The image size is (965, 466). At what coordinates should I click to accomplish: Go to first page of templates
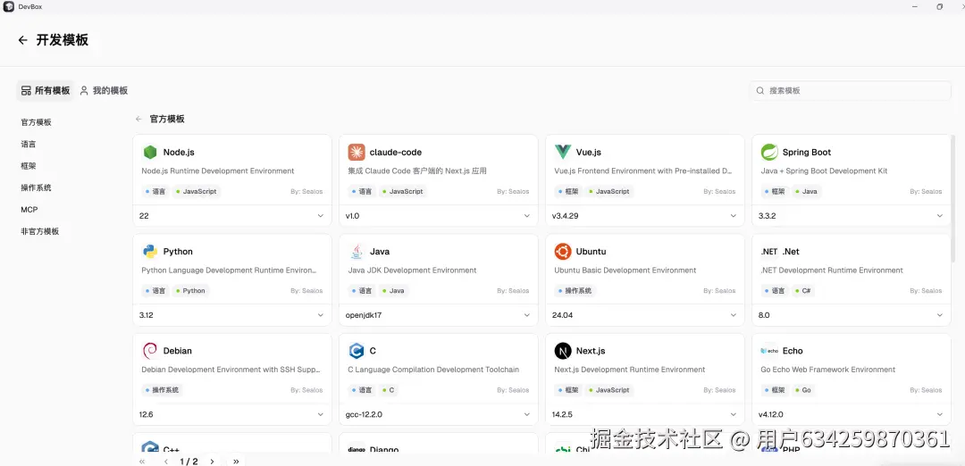pyautogui.click(x=142, y=461)
